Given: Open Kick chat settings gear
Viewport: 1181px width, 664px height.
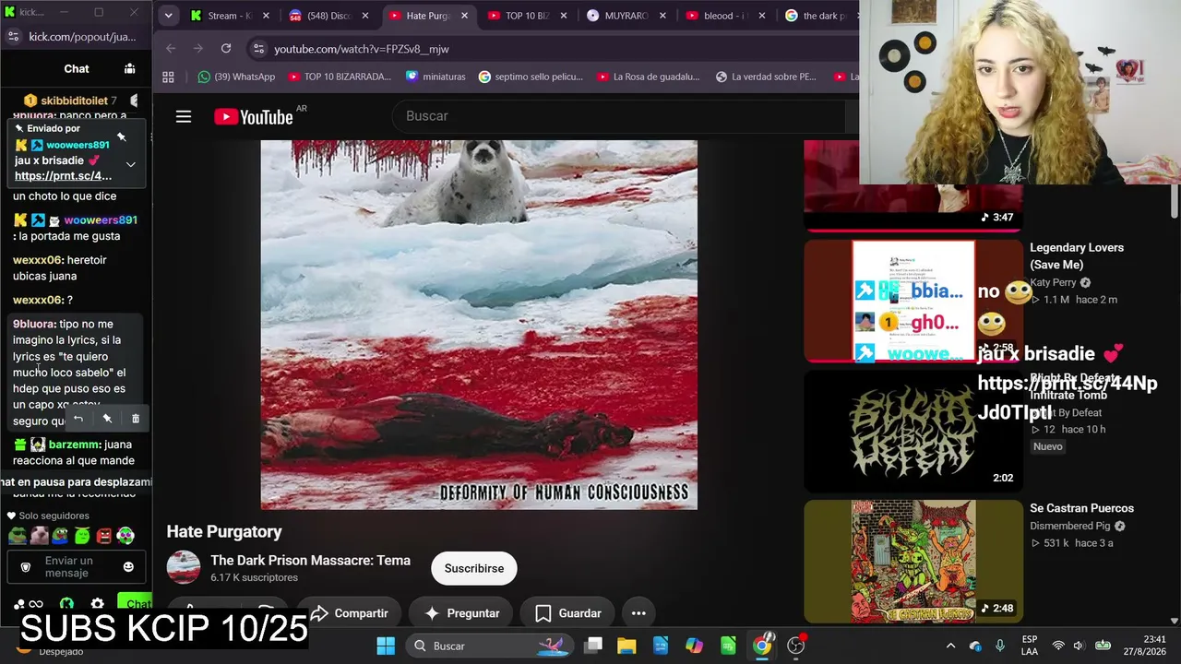Looking at the screenshot, I should pyautogui.click(x=97, y=604).
